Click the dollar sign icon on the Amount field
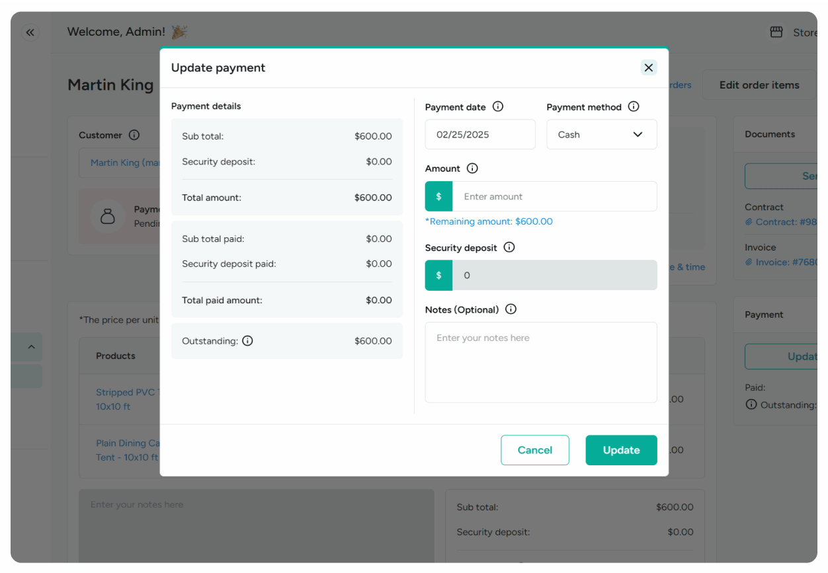Image resolution: width=828 pixels, height=573 pixels. pyautogui.click(x=438, y=196)
